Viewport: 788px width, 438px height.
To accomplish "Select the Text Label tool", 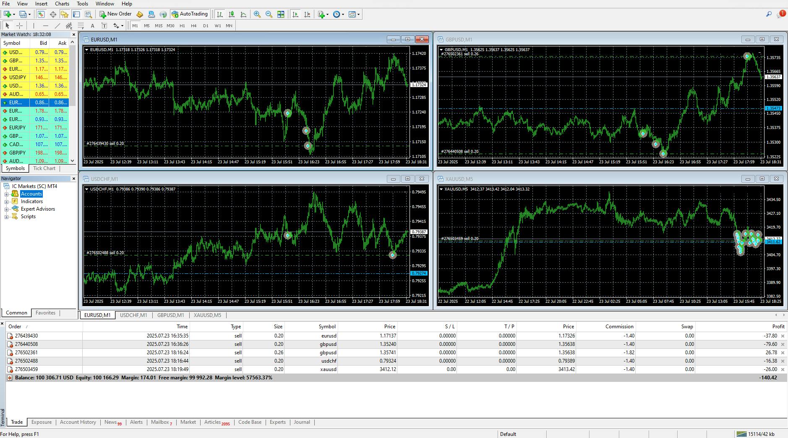I will (104, 26).
